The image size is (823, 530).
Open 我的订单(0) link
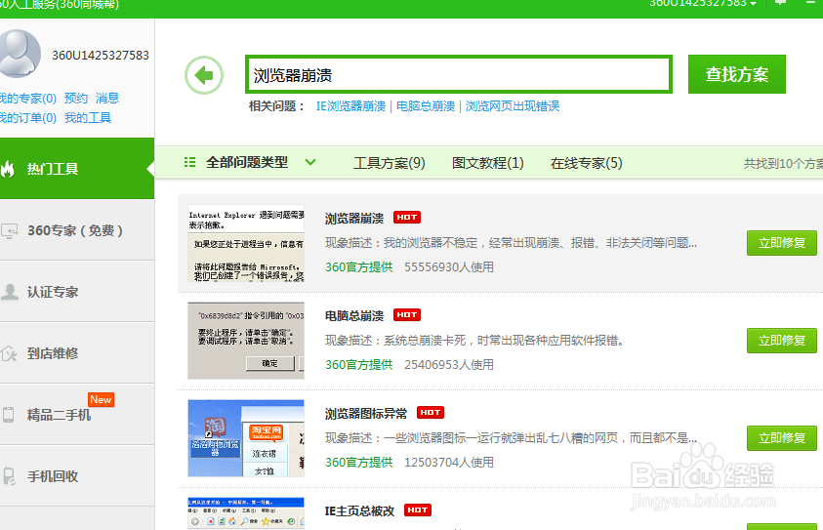27,117
